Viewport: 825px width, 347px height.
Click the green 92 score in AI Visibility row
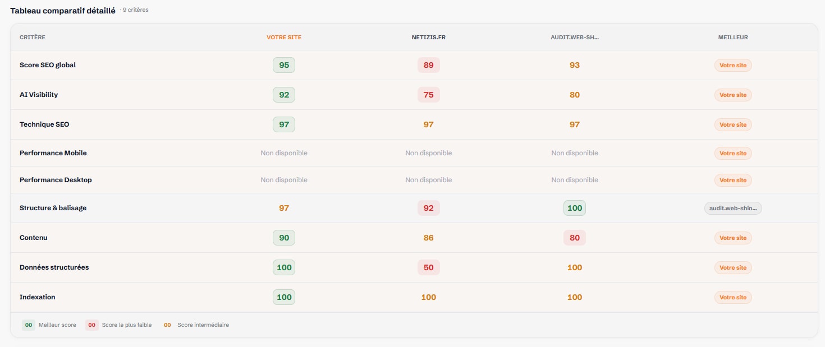click(284, 95)
